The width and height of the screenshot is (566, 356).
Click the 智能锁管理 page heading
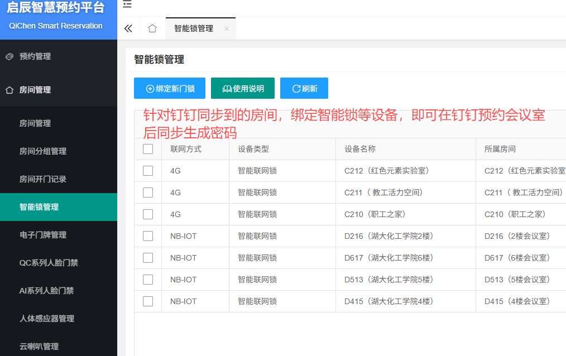tap(159, 60)
